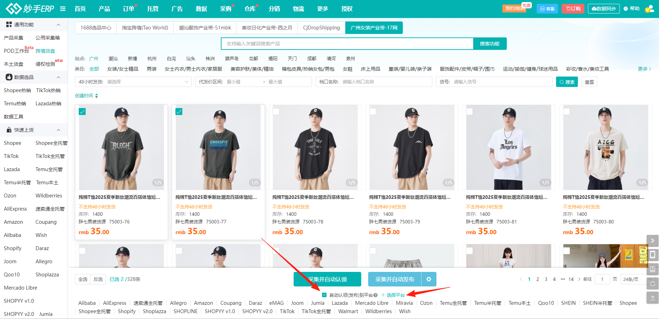Expand the floating toolbar double-chevron icon
Screen dimensions: 659x319
(652, 240)
